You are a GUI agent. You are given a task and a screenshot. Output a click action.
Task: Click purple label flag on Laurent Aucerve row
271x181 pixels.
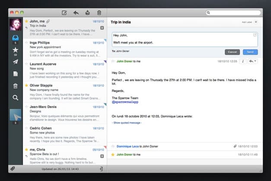click(105, 61)
